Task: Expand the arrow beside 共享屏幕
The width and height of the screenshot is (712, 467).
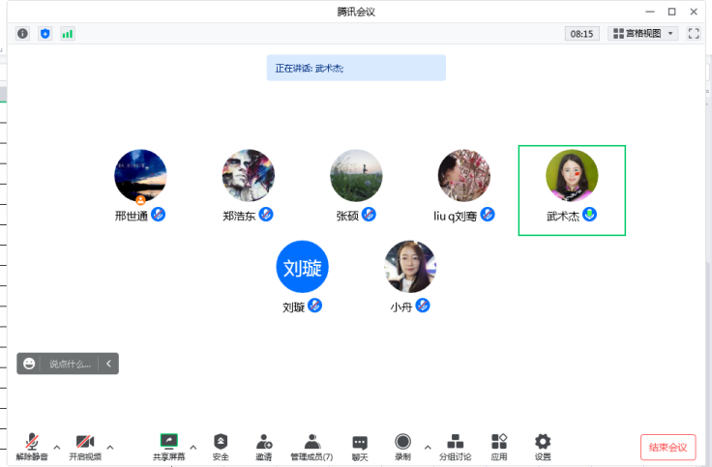Action: 193,447
